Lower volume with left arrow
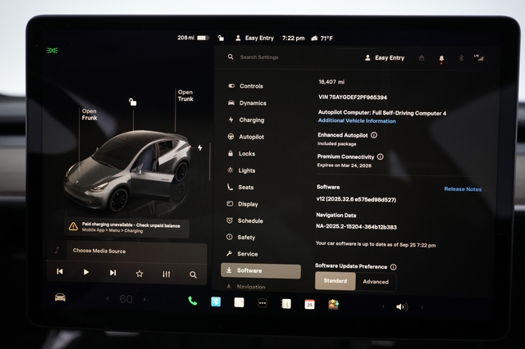The width and height of the screenshot is (525, 349). [x=383, y=306]
